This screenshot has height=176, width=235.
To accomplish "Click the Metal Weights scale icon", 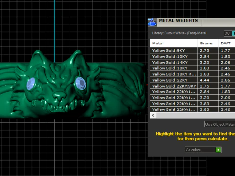I will (152, 22).
